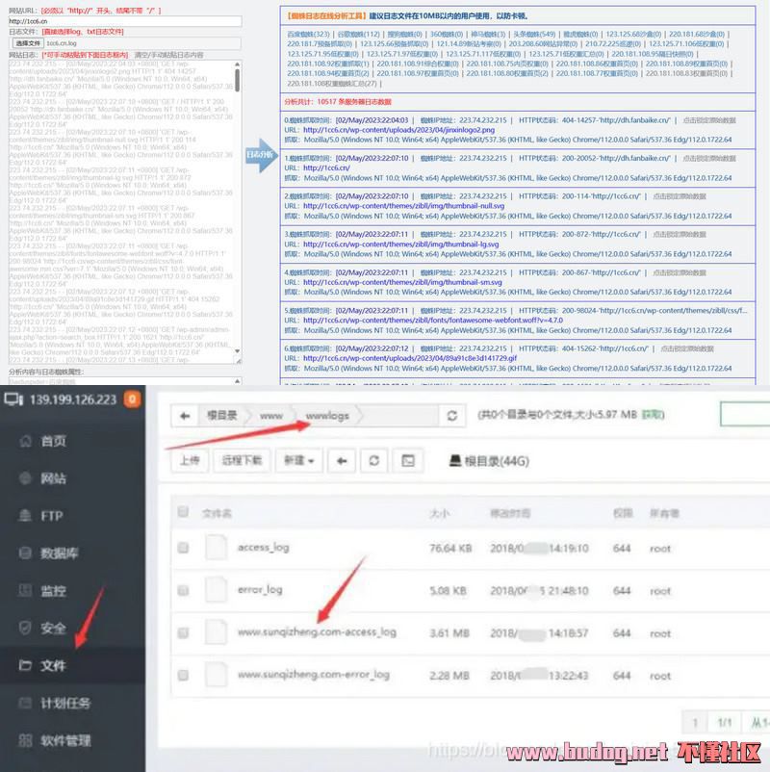This screenshot has height=772, width=770.
Task: Open the 新建 dropdown
Action: (299, 461)
